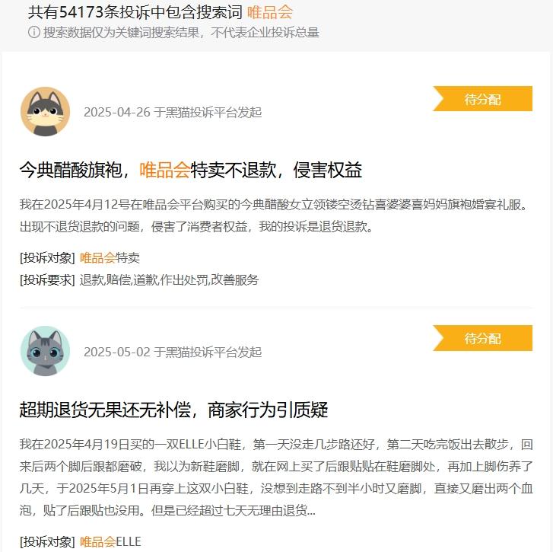Image resolution: width=553 pixels, height=552 pixels.
Task: Click the 2025-04-26 complaint date line
Action: click(173, 112)
